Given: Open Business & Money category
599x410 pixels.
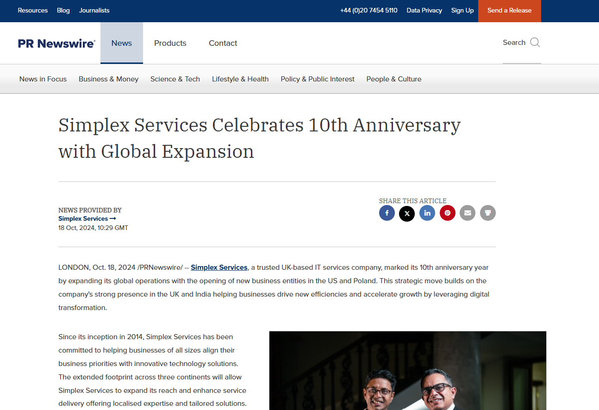Looking at the screenshot, I should pyautogui.click(x=108, y=79).
